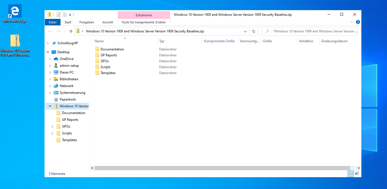Expand the Dieser PC tree node
Viewport: 387px width, 189px height.
(50, 72)
